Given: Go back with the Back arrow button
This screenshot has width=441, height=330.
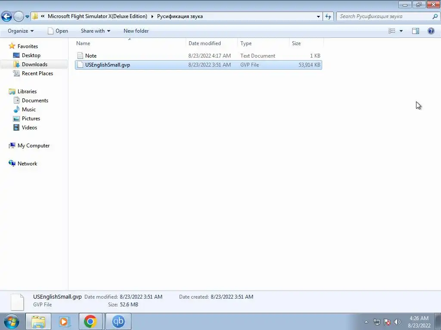Looking at the screenshot, I should coord(7,17).
